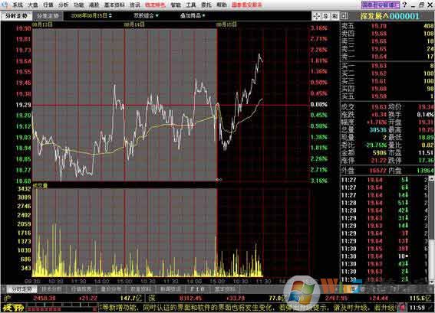Expand the 双股组合 dropdown
Screen dimensions: 435x313
click(147, 16)
